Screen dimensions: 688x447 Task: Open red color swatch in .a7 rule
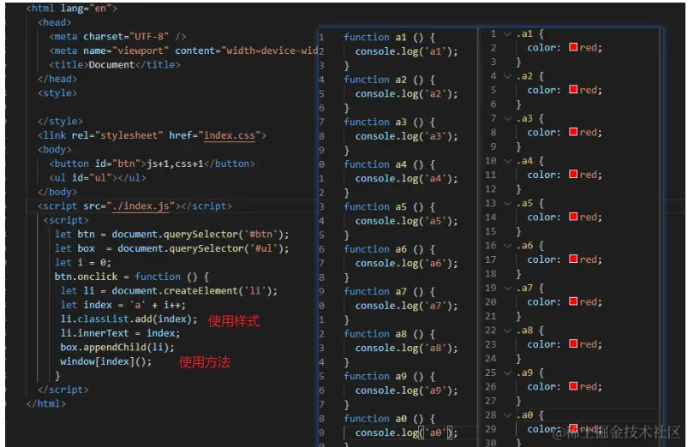pyautogui.click(x=573, y=301)
